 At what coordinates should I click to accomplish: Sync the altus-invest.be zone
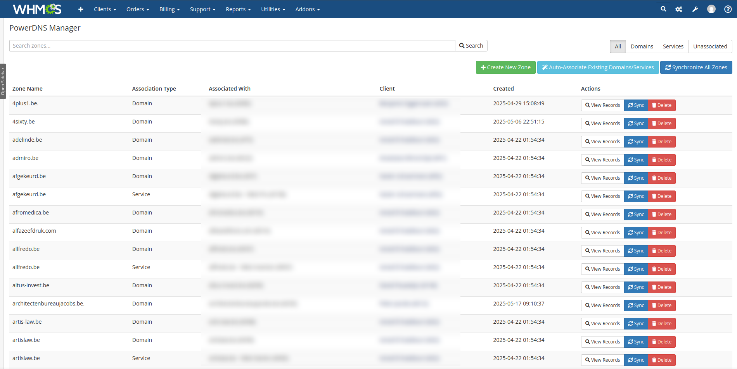click(x=636, y=287)
